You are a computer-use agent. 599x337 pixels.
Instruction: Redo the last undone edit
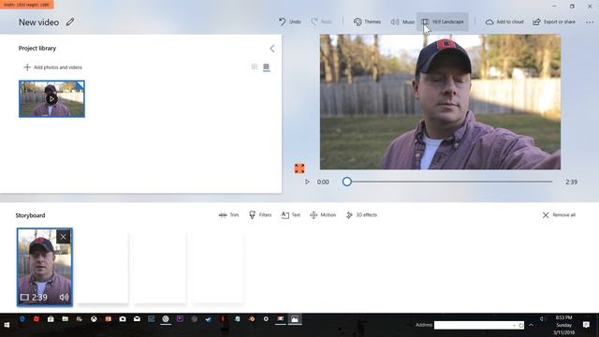click(x=322, y=22)
